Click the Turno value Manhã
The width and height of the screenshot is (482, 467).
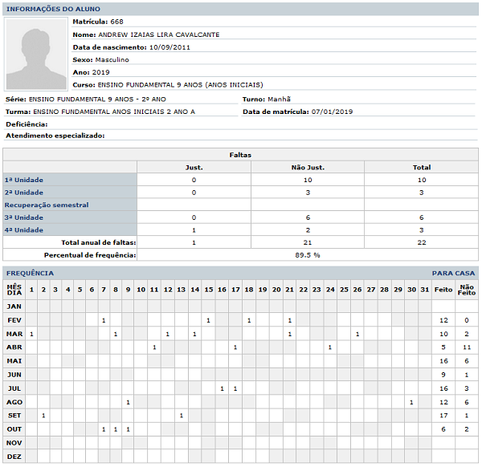(x=280, y=99)
